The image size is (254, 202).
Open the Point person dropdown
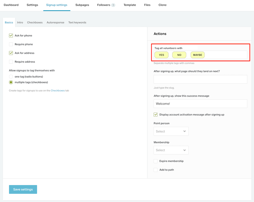pyautogui.click(x=171, y=131)
